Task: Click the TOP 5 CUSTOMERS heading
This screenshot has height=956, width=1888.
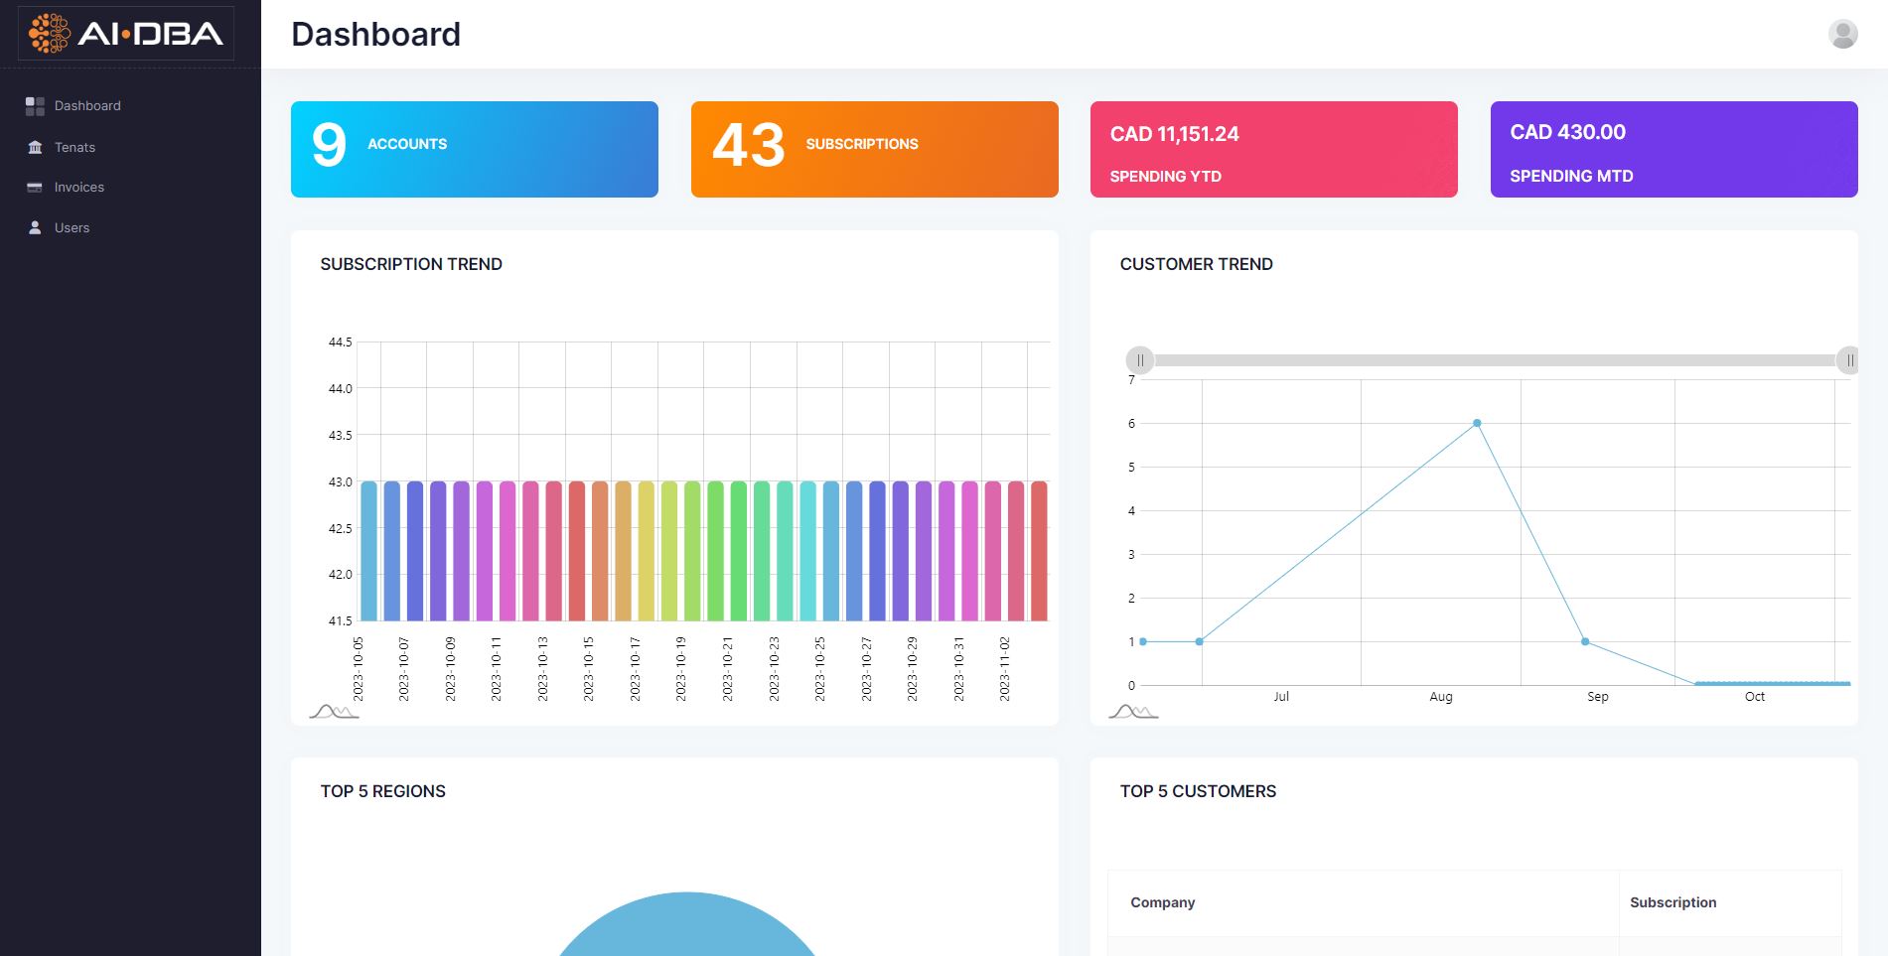Action: pos(1198,791)
